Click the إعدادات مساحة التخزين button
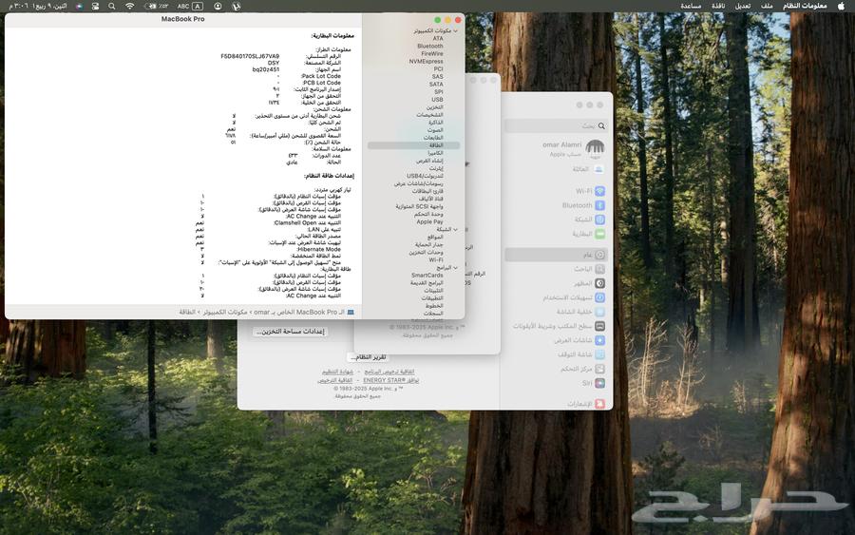 point(290,332)
